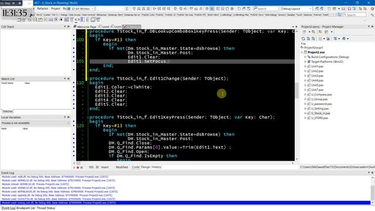Select the System palette tab
The height and width of the screenshot is (211, 375).
tap(47, 15)
